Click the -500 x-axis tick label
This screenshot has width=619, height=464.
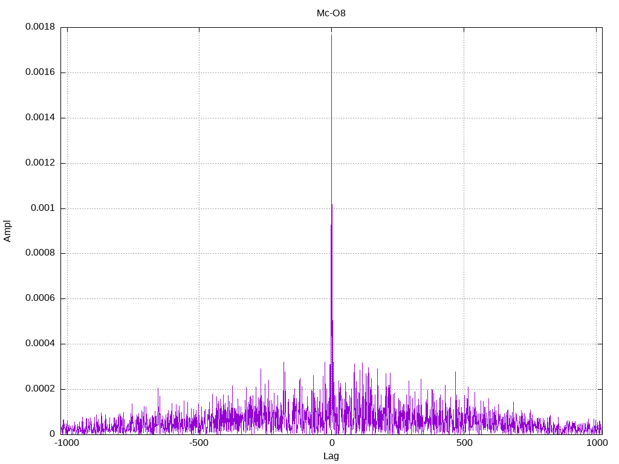pos(199,443)
